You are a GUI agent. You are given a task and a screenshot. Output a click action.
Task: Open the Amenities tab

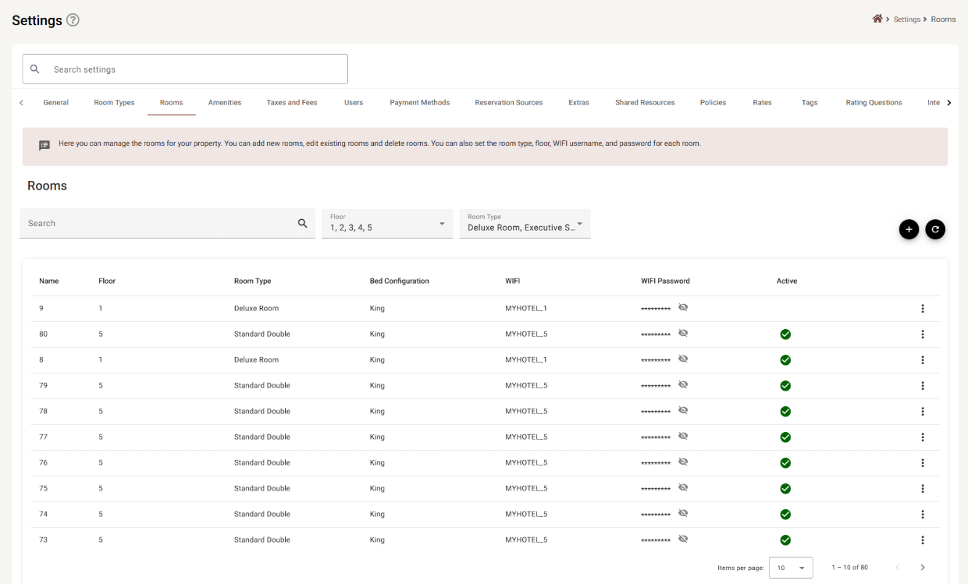(x=225, y=102)
